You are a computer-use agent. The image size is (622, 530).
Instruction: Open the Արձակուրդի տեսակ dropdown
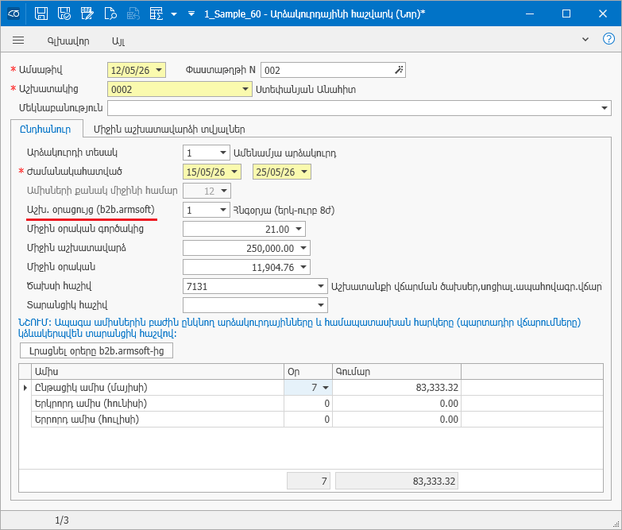click(223, 153)
